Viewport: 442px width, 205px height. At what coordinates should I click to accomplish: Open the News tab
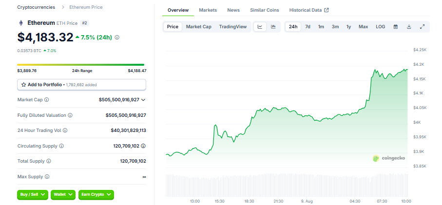[x=233, y=10]
